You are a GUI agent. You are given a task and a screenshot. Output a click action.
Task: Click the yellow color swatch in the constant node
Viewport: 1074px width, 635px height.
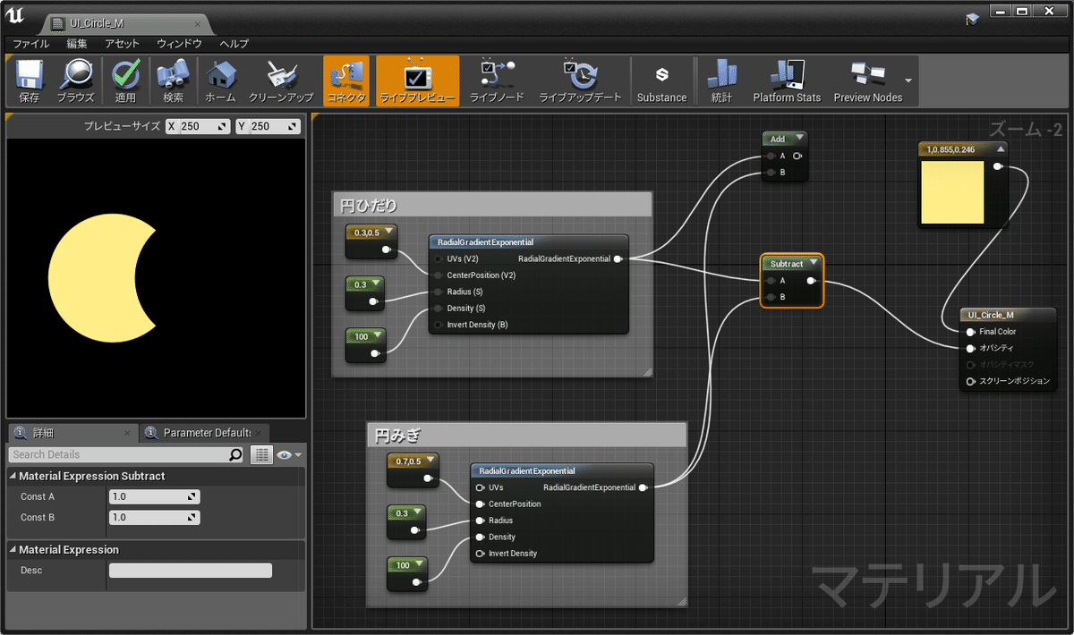tap(952, 191)
